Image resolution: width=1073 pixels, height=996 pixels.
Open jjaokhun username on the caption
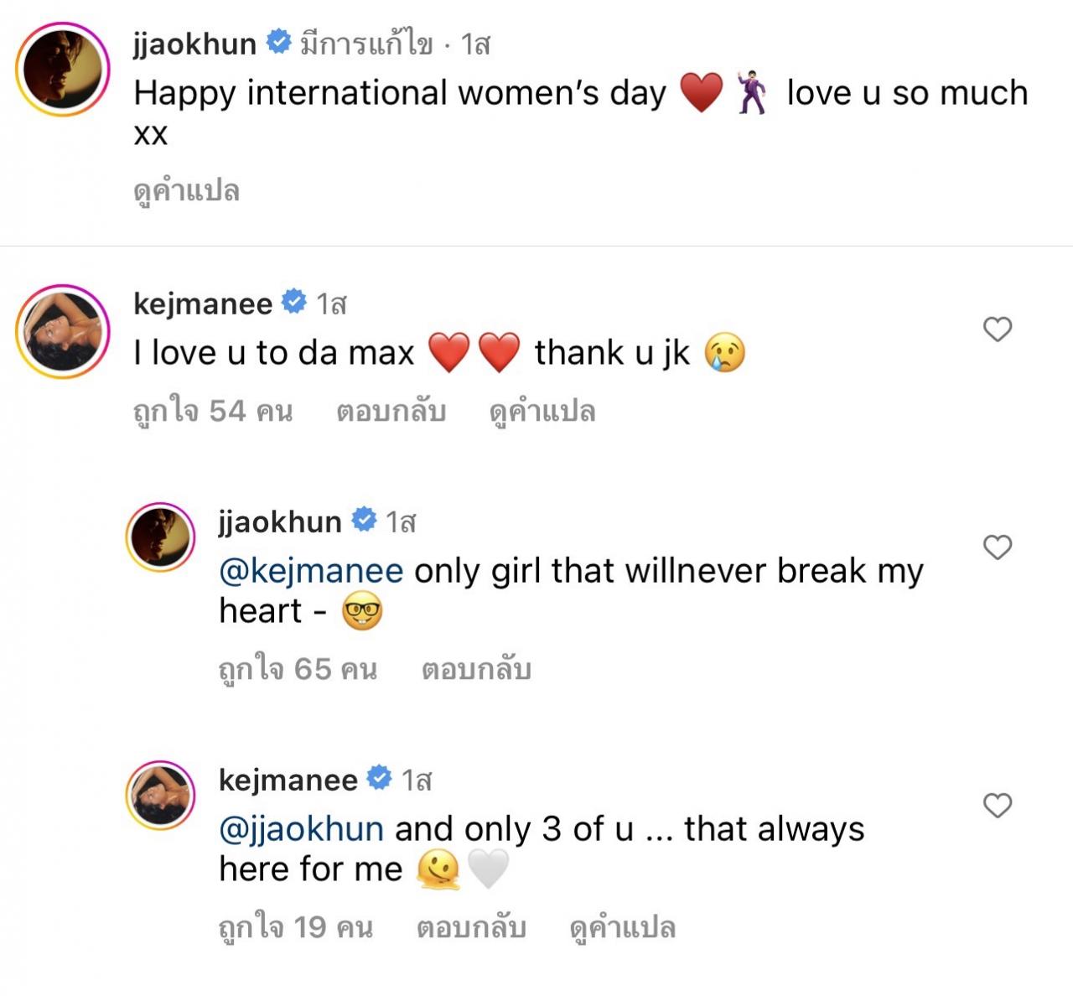(x=194, y=44)
